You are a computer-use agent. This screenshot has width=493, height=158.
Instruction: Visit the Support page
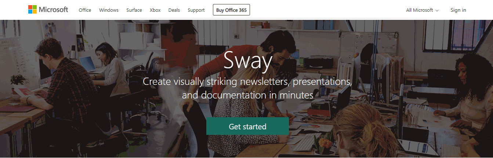click(196, 10)
